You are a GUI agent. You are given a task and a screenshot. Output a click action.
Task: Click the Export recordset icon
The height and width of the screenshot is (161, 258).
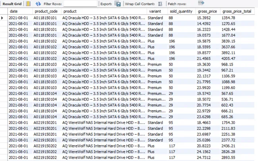[117, 4]
